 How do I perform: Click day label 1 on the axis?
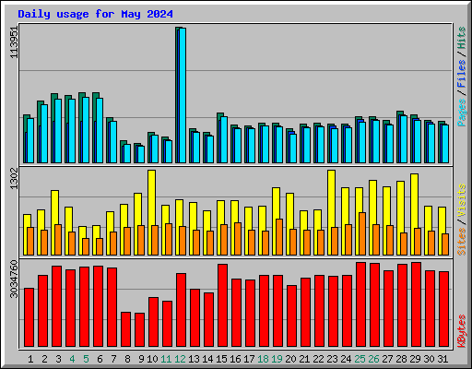(30, 359)
